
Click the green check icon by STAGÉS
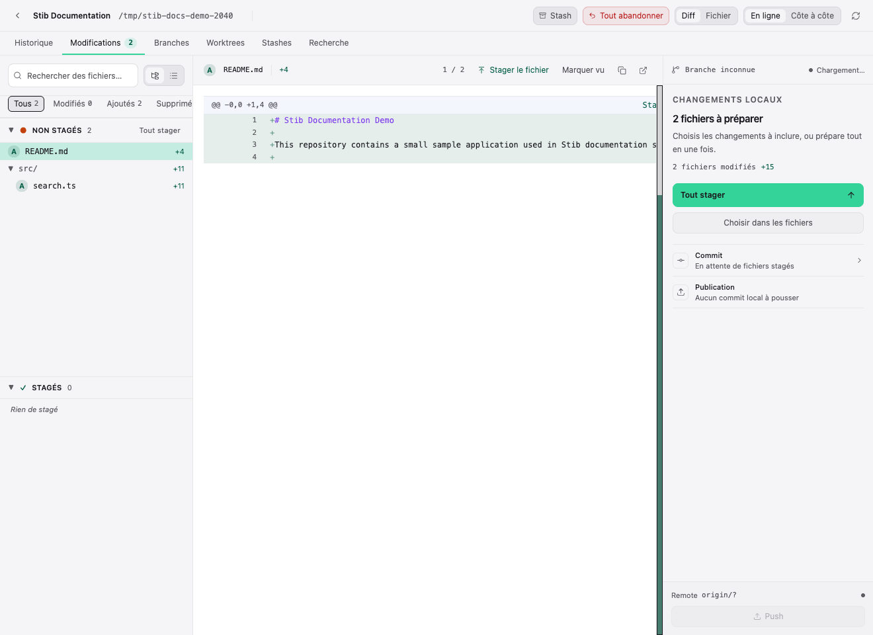pyautogui.click(x=23, y=388)
